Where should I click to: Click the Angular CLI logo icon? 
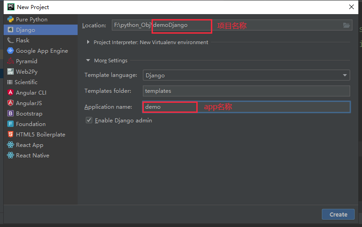[10, 92]
